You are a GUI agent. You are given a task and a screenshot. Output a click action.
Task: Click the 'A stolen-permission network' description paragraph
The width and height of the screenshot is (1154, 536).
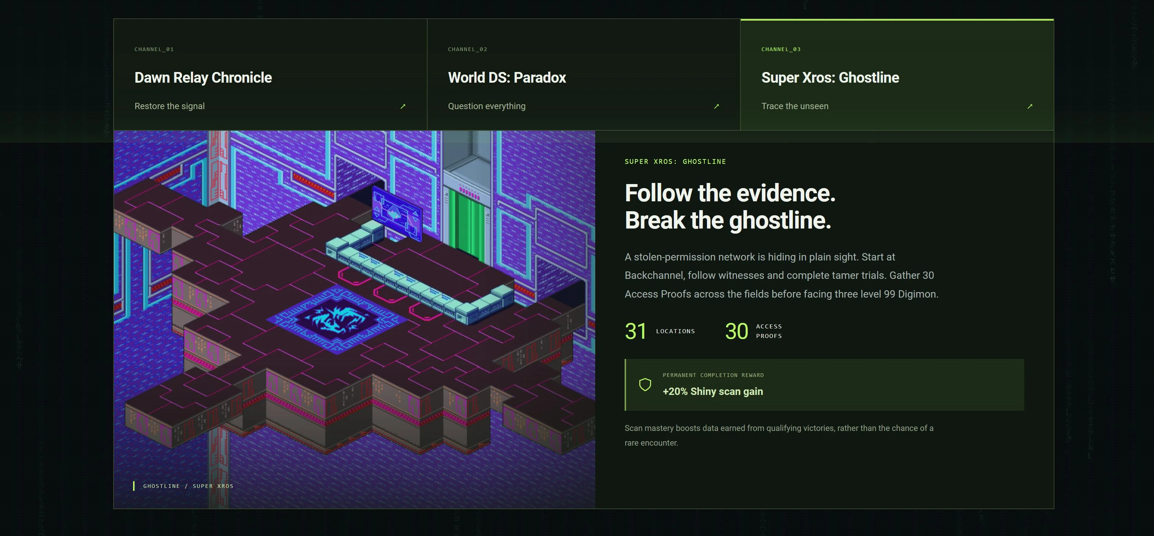(x=781, y=276)
